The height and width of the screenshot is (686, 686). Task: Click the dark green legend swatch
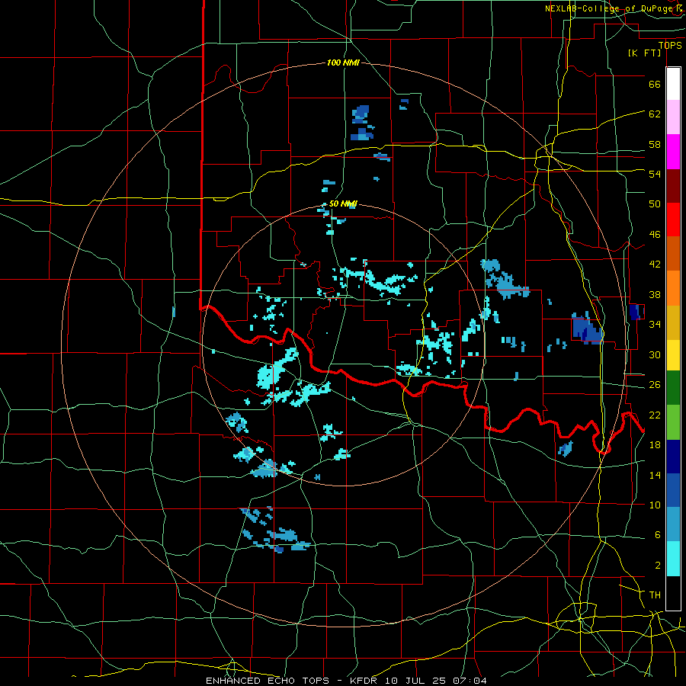click(673, 388)
